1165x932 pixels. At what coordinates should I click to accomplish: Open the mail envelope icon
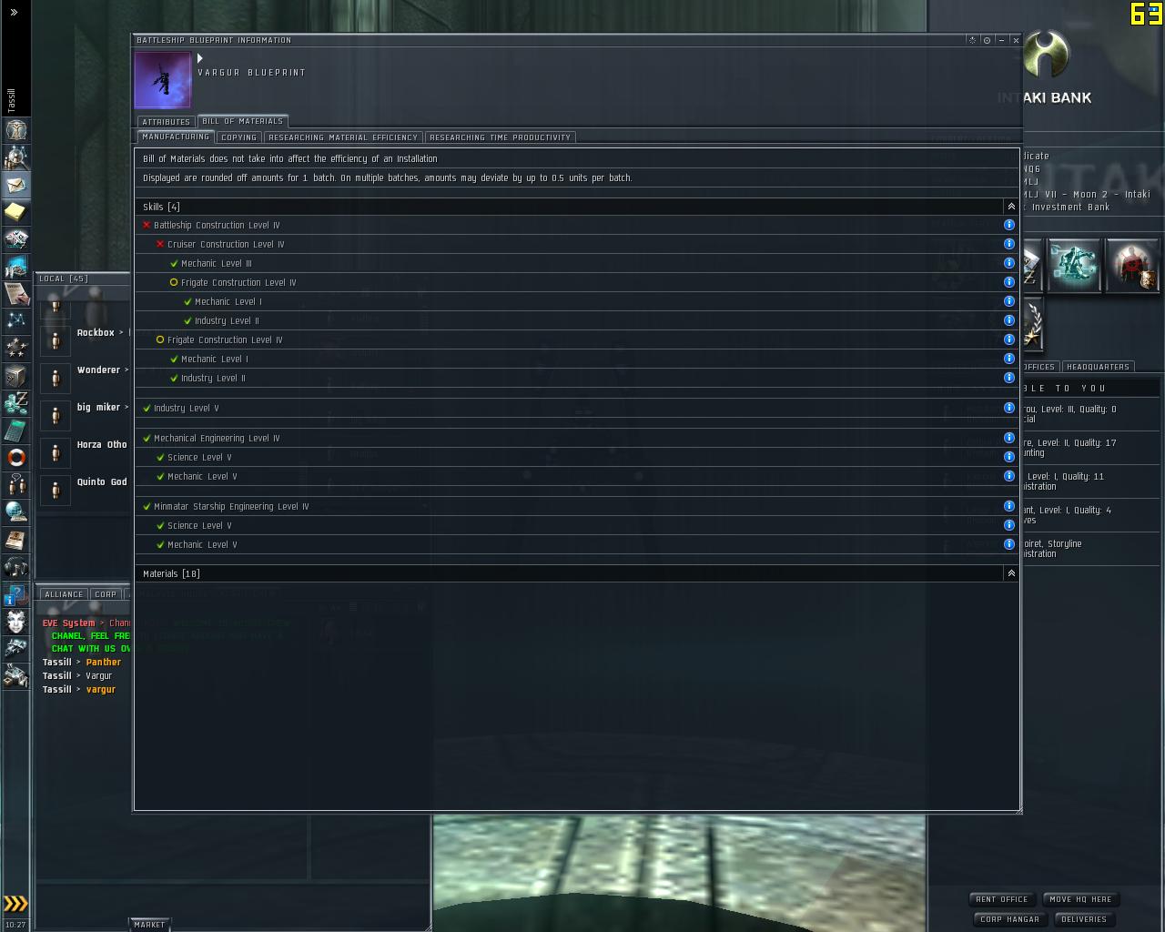click(x=16, y=186)
